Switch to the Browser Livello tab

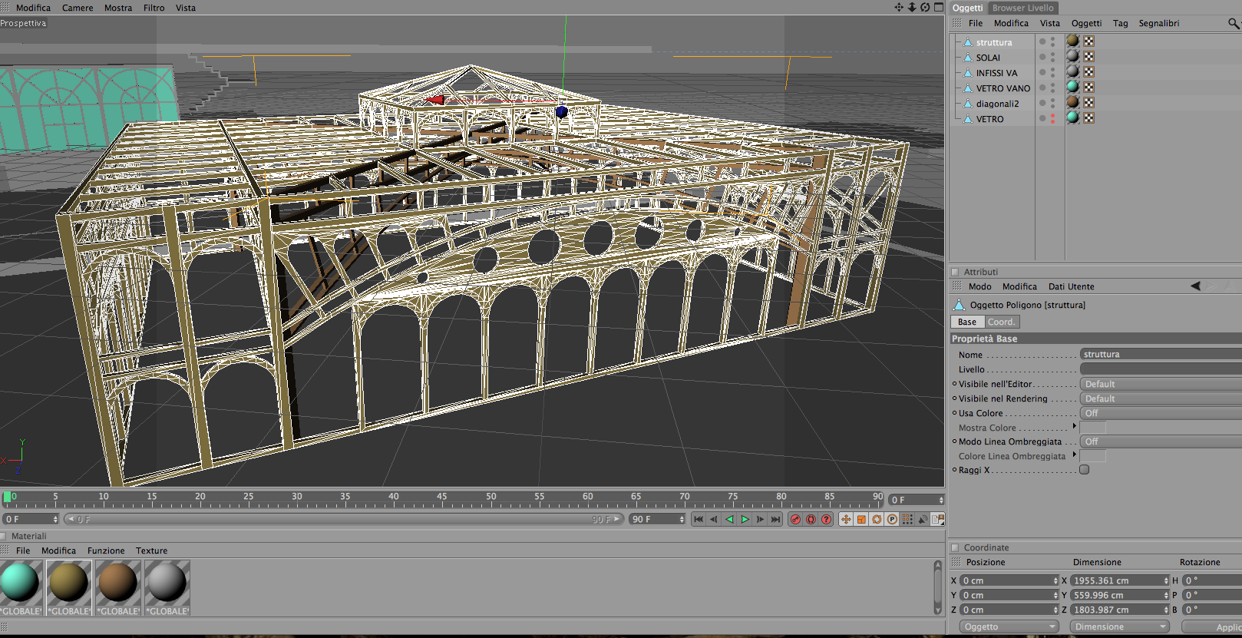coord(1023,8)
